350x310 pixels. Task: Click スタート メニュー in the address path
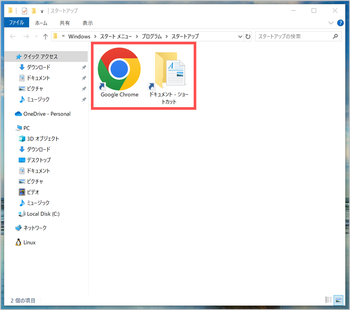coord(115,36)
